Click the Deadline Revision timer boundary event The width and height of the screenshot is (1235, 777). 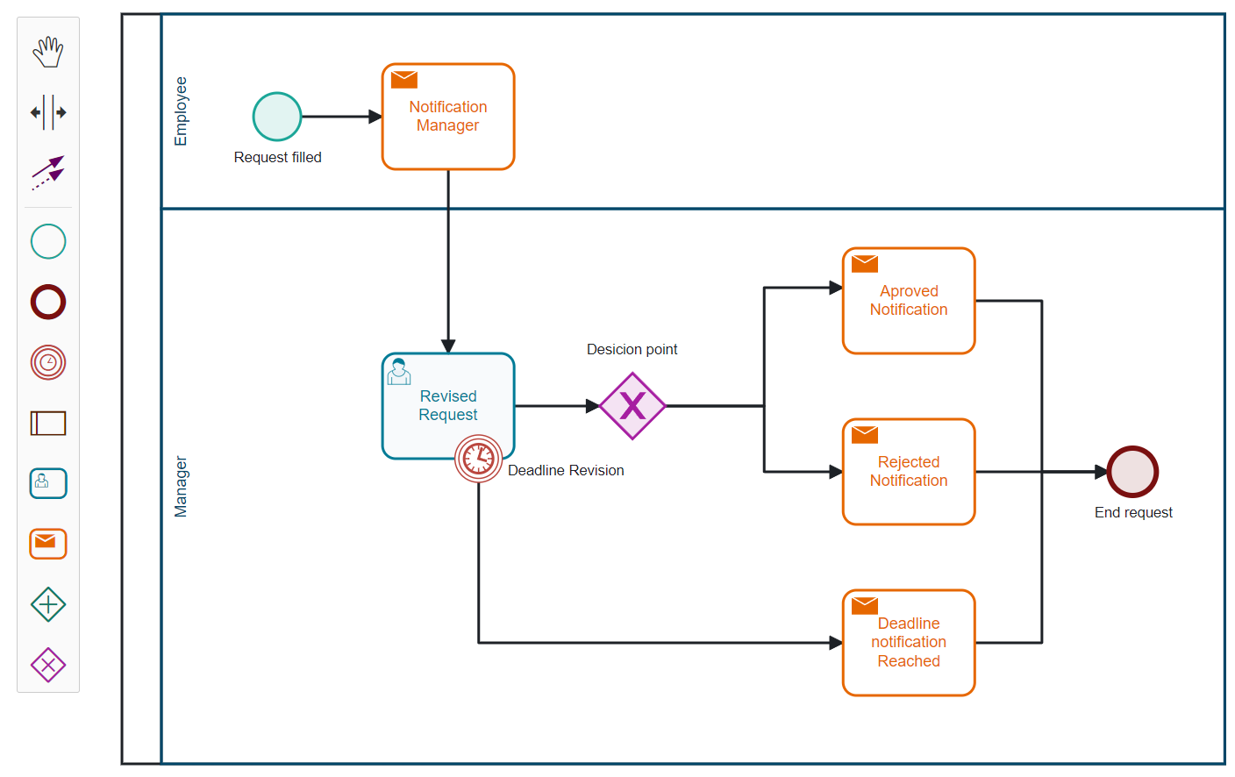pyautogui.click(x=479, y=459)
